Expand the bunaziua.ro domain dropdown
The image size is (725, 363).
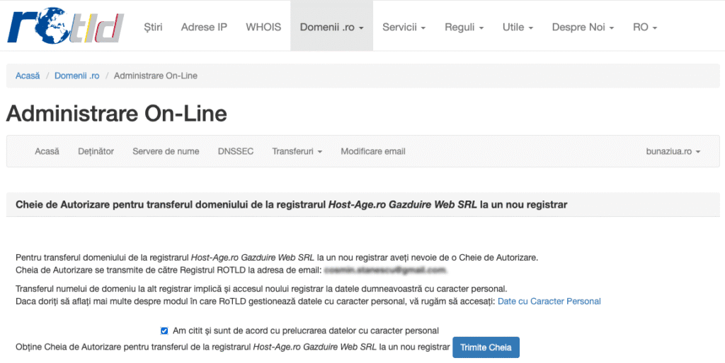(673, 151)
